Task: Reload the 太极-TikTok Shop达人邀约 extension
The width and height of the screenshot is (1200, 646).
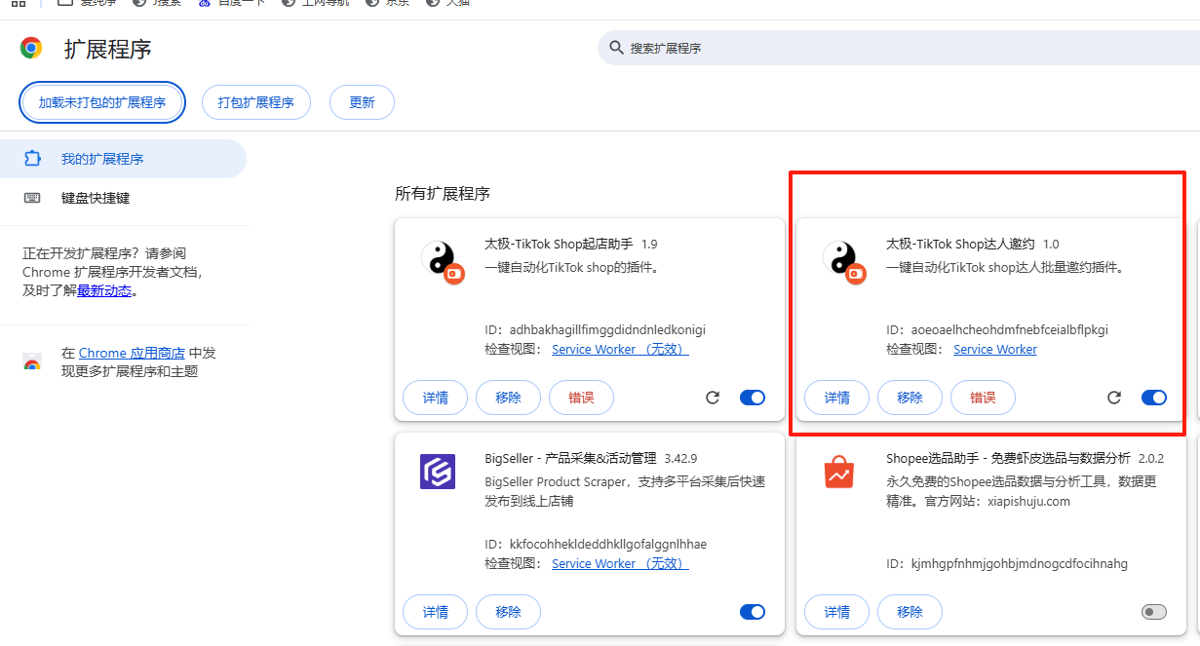Action: pyautogui.click(x=1114, y=398)
